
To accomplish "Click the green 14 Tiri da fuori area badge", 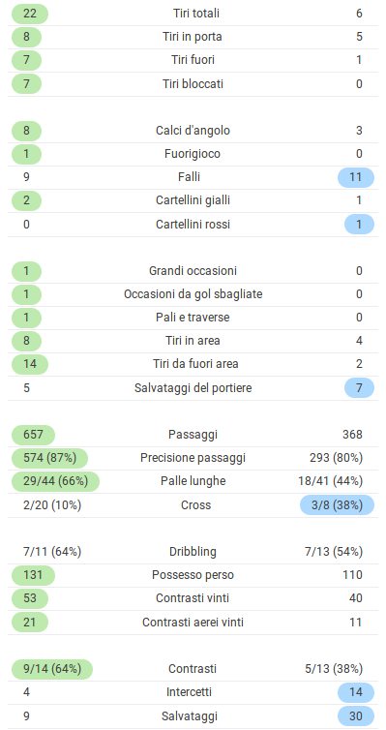I will (30, 364).
